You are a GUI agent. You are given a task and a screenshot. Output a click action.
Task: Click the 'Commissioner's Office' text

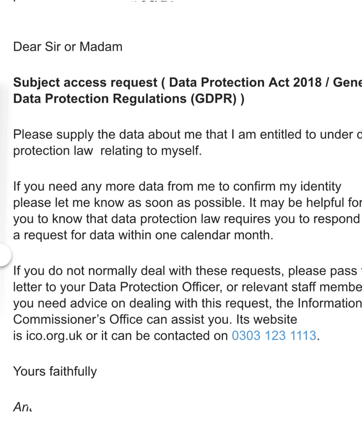point(78,319)
